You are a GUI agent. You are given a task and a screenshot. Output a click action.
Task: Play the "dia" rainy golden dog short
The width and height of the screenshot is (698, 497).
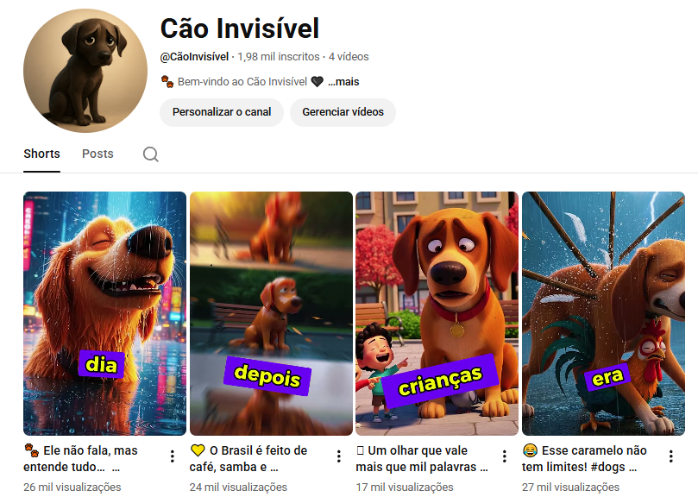[104, 313]
